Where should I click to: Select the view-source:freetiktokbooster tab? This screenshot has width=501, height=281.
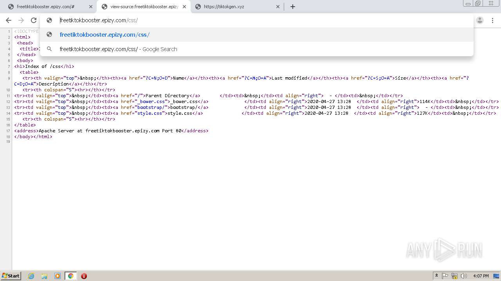click(144, 7)
